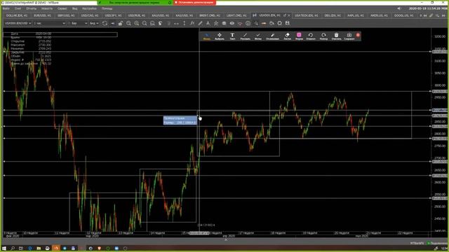This screenshot has width=449, height=252.
Task: Open the timeframe dropdown showing 1 hour
Action: (x=49, y=23)
